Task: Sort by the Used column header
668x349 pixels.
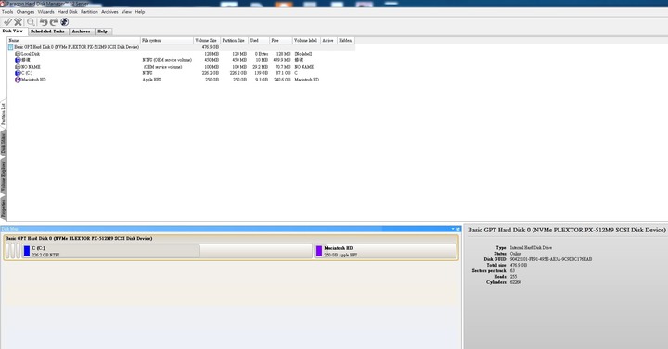Action: [259, 41]
